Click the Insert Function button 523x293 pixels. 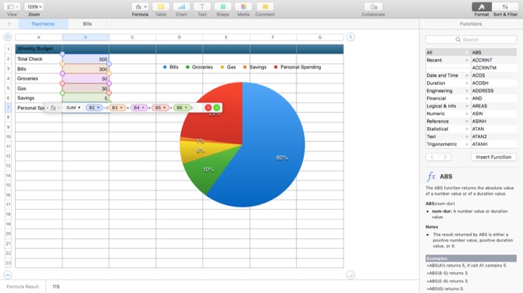tap(493, 157)
